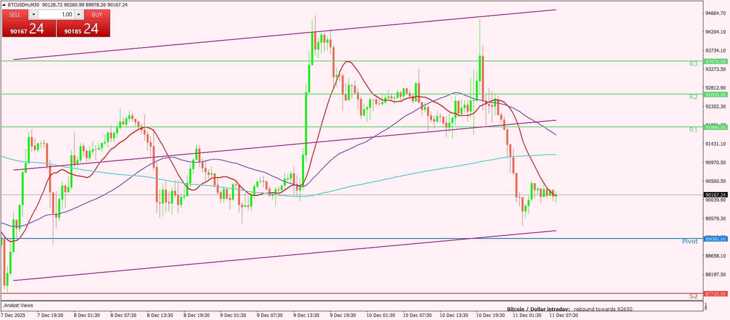Select the blue 89080.00 pivot price tag
The height and width of the screenshot is (320, 730).
(x=715, y=239)
